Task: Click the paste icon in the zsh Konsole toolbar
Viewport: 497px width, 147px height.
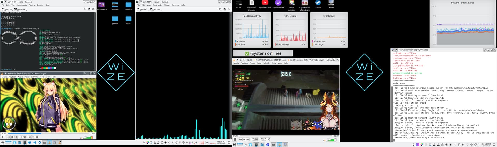Action: [89, 9]
